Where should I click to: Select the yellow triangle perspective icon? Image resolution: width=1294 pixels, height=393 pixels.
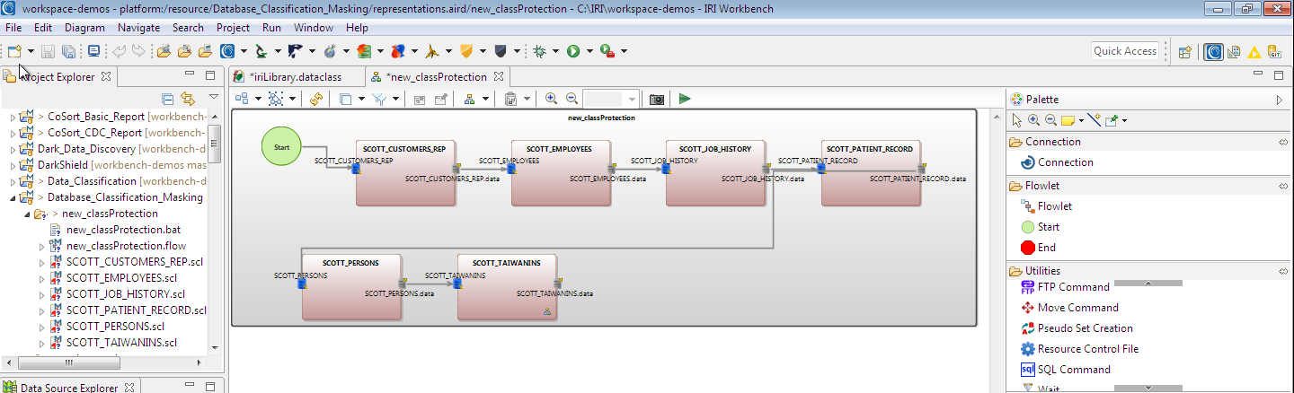click(x=1254, y=52)
